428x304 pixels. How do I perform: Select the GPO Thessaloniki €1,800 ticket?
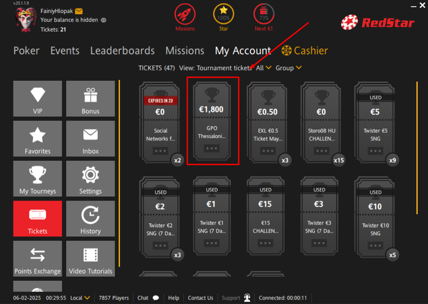pos(212,120)
